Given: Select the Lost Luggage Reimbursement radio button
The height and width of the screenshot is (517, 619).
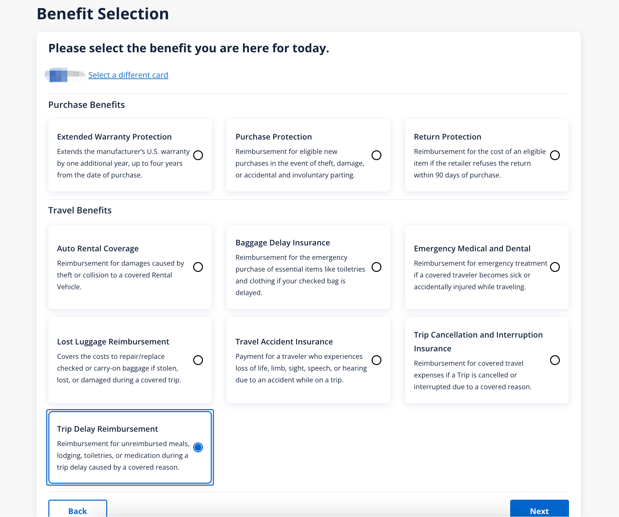Looking at the screenshot, I should point(198,360).
